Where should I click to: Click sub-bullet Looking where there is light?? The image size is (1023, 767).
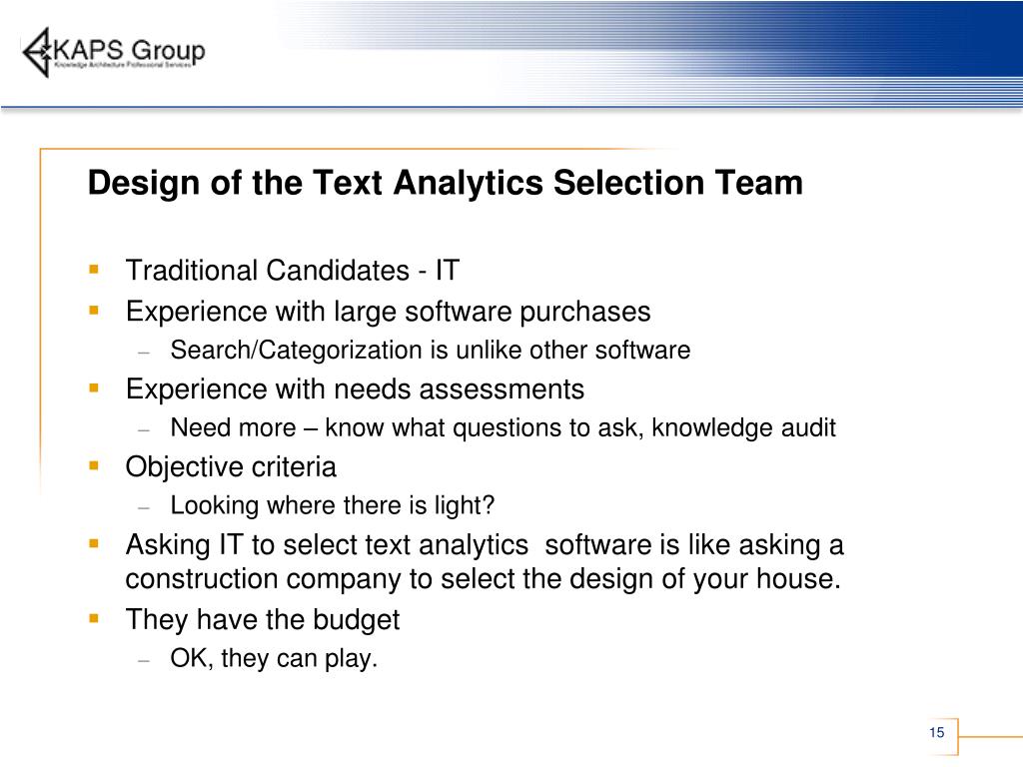[332, 505]
